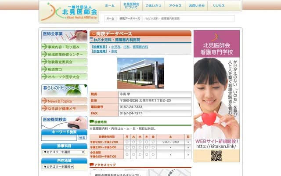The height and width of the screenshot is (176, 281).
Task: Click the わだ小児科・循環器内科医院 heading
Action: [117, 40]
